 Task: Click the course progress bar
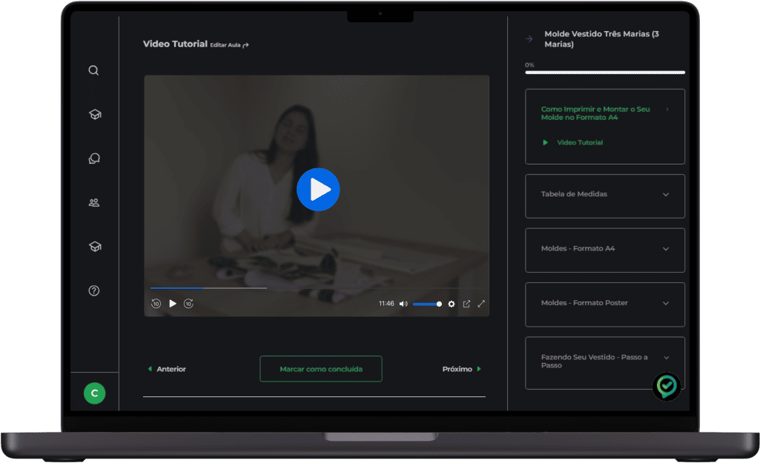pyautogui.click(x=605, y=73)
